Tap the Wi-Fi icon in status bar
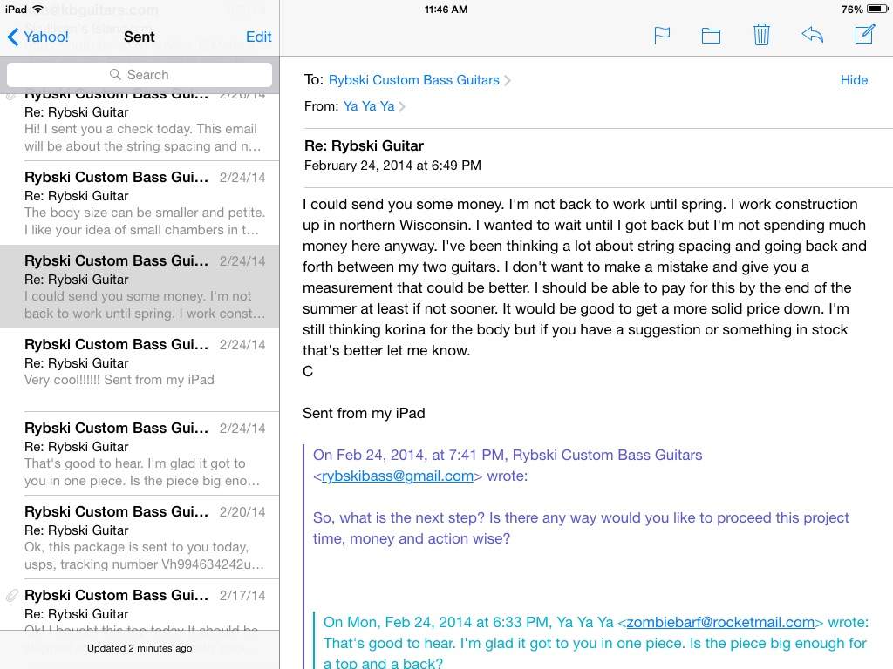 pyautogui.click(x=38, y=9)
